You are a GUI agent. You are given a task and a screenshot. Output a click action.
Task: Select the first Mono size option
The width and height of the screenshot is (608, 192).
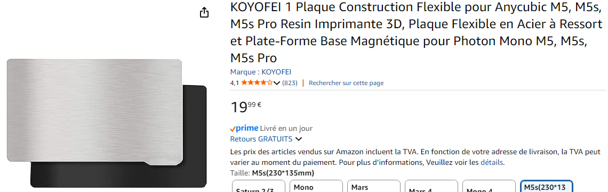(316, 186)
